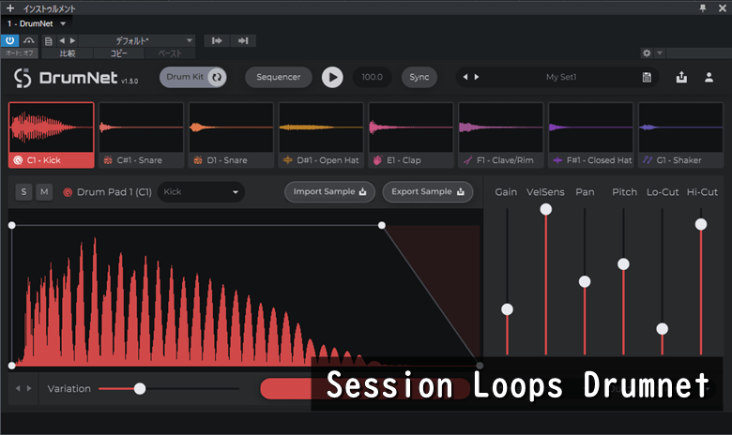Image resolution: width=732 pixels, height=435 pixels.
Task: Open the plugin window gear settings
Action: (647, 53)
